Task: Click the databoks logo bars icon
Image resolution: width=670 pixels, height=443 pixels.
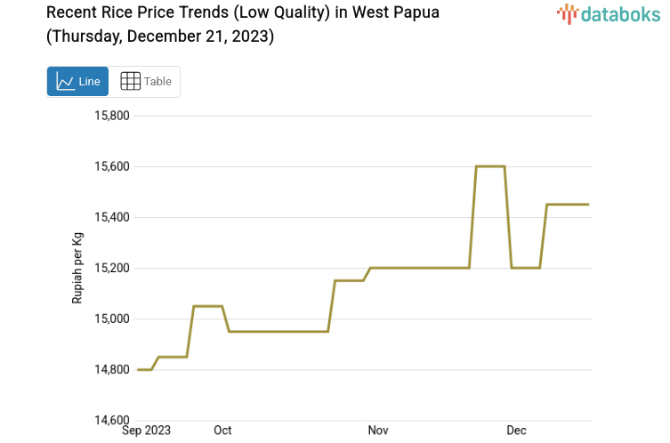Action: click(567, 13)
